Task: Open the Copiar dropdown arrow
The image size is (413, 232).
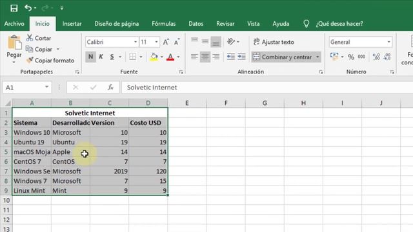Action: [58, 49]
